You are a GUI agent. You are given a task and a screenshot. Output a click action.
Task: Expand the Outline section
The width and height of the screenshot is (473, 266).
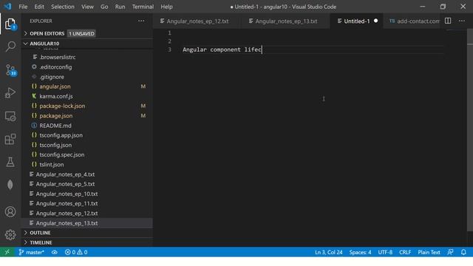click(x=40, y=233)
